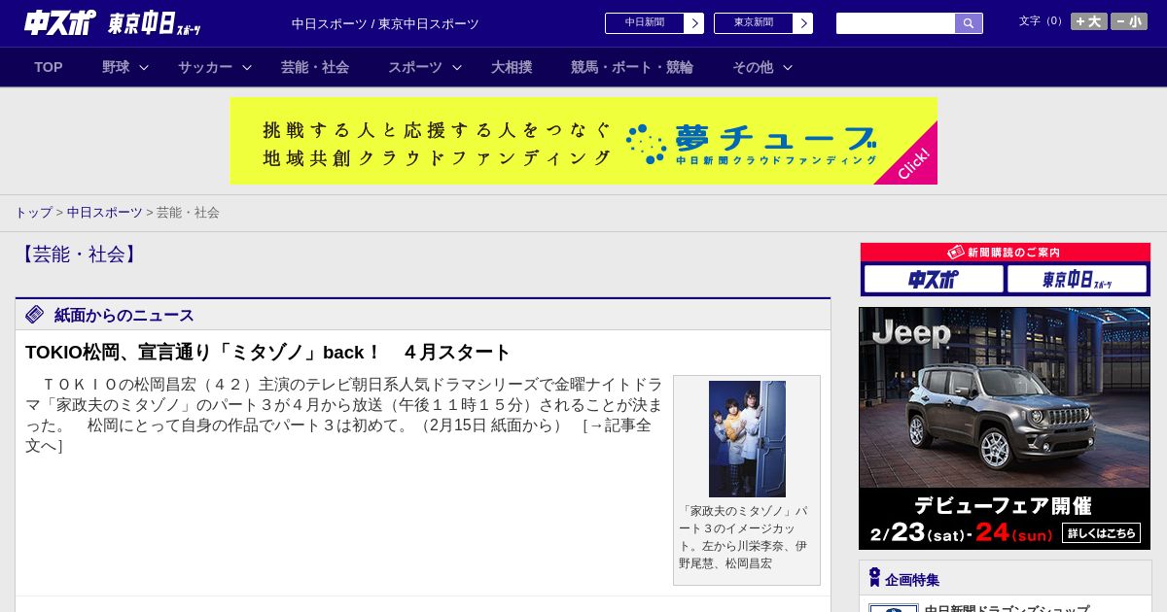Expand the chevron next to スポーツ
This screenshot has width=1167, height=612.
[457, 68]
